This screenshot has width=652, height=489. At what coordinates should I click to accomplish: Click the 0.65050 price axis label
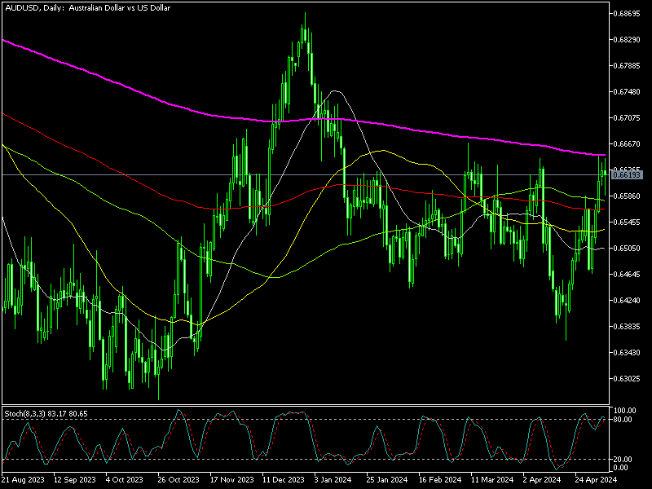[627, 248]
